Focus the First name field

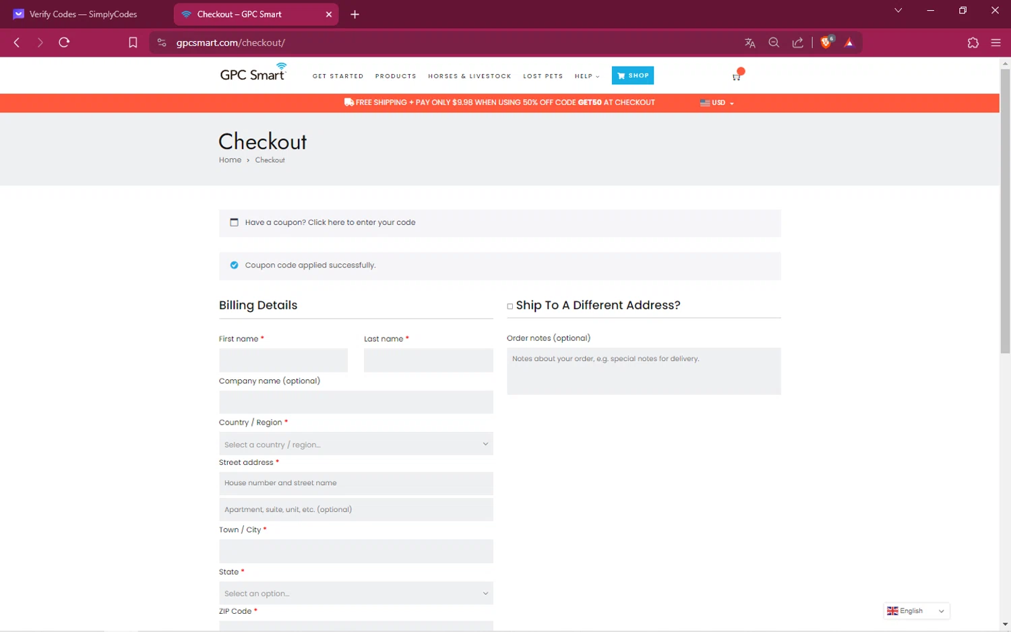(283, 360)
